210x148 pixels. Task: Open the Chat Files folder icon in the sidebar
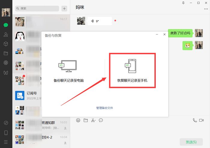tap(6, 53)
